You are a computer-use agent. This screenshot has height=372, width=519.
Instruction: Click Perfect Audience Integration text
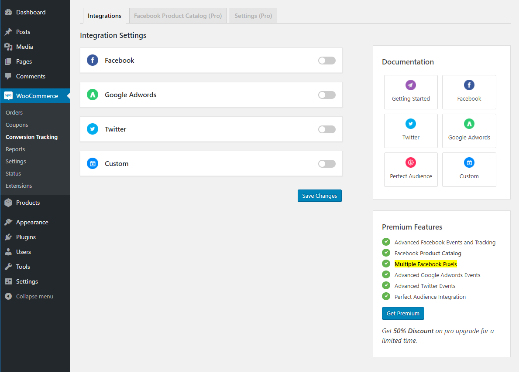click(430, 297)
